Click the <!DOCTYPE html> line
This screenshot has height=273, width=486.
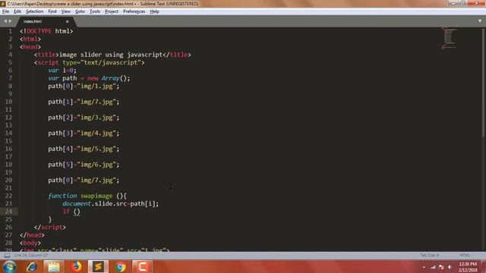tap(46, 31)
